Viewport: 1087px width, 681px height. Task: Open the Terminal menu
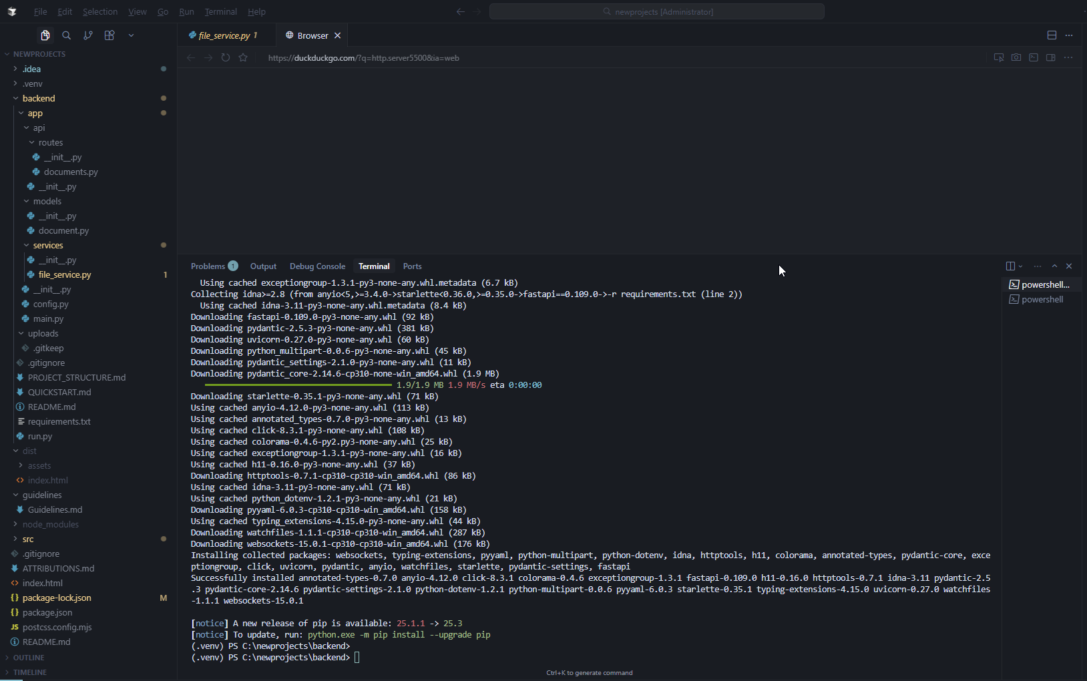pos(221,11)
